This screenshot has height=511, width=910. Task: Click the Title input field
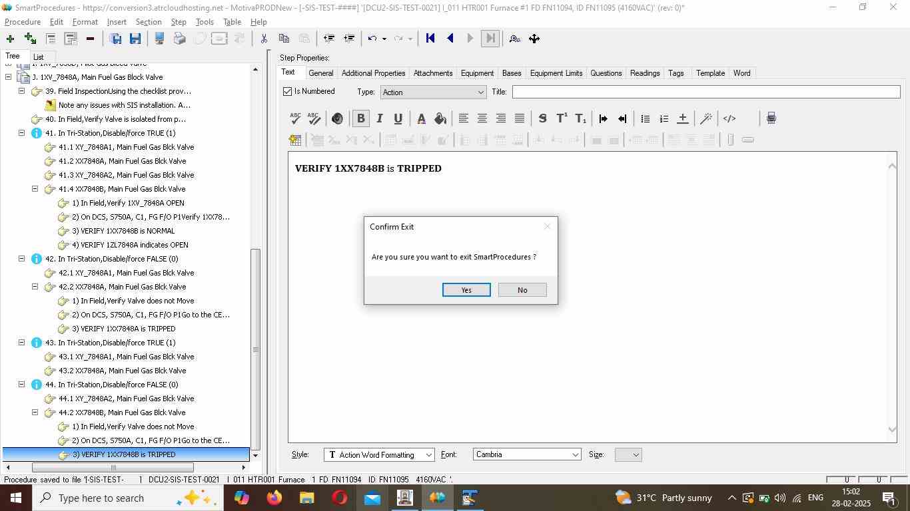(x=706, y=92)
